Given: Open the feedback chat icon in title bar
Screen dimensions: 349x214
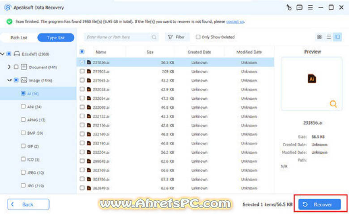Looking at the screenshot, I should point(299,8).
